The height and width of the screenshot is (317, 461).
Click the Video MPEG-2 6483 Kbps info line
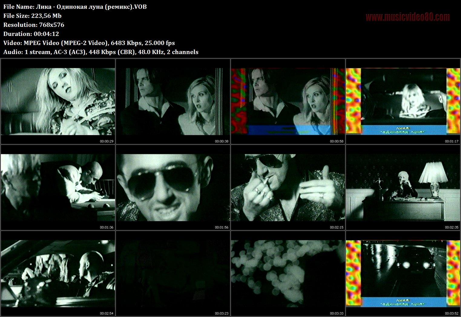[x=89, y=43]
